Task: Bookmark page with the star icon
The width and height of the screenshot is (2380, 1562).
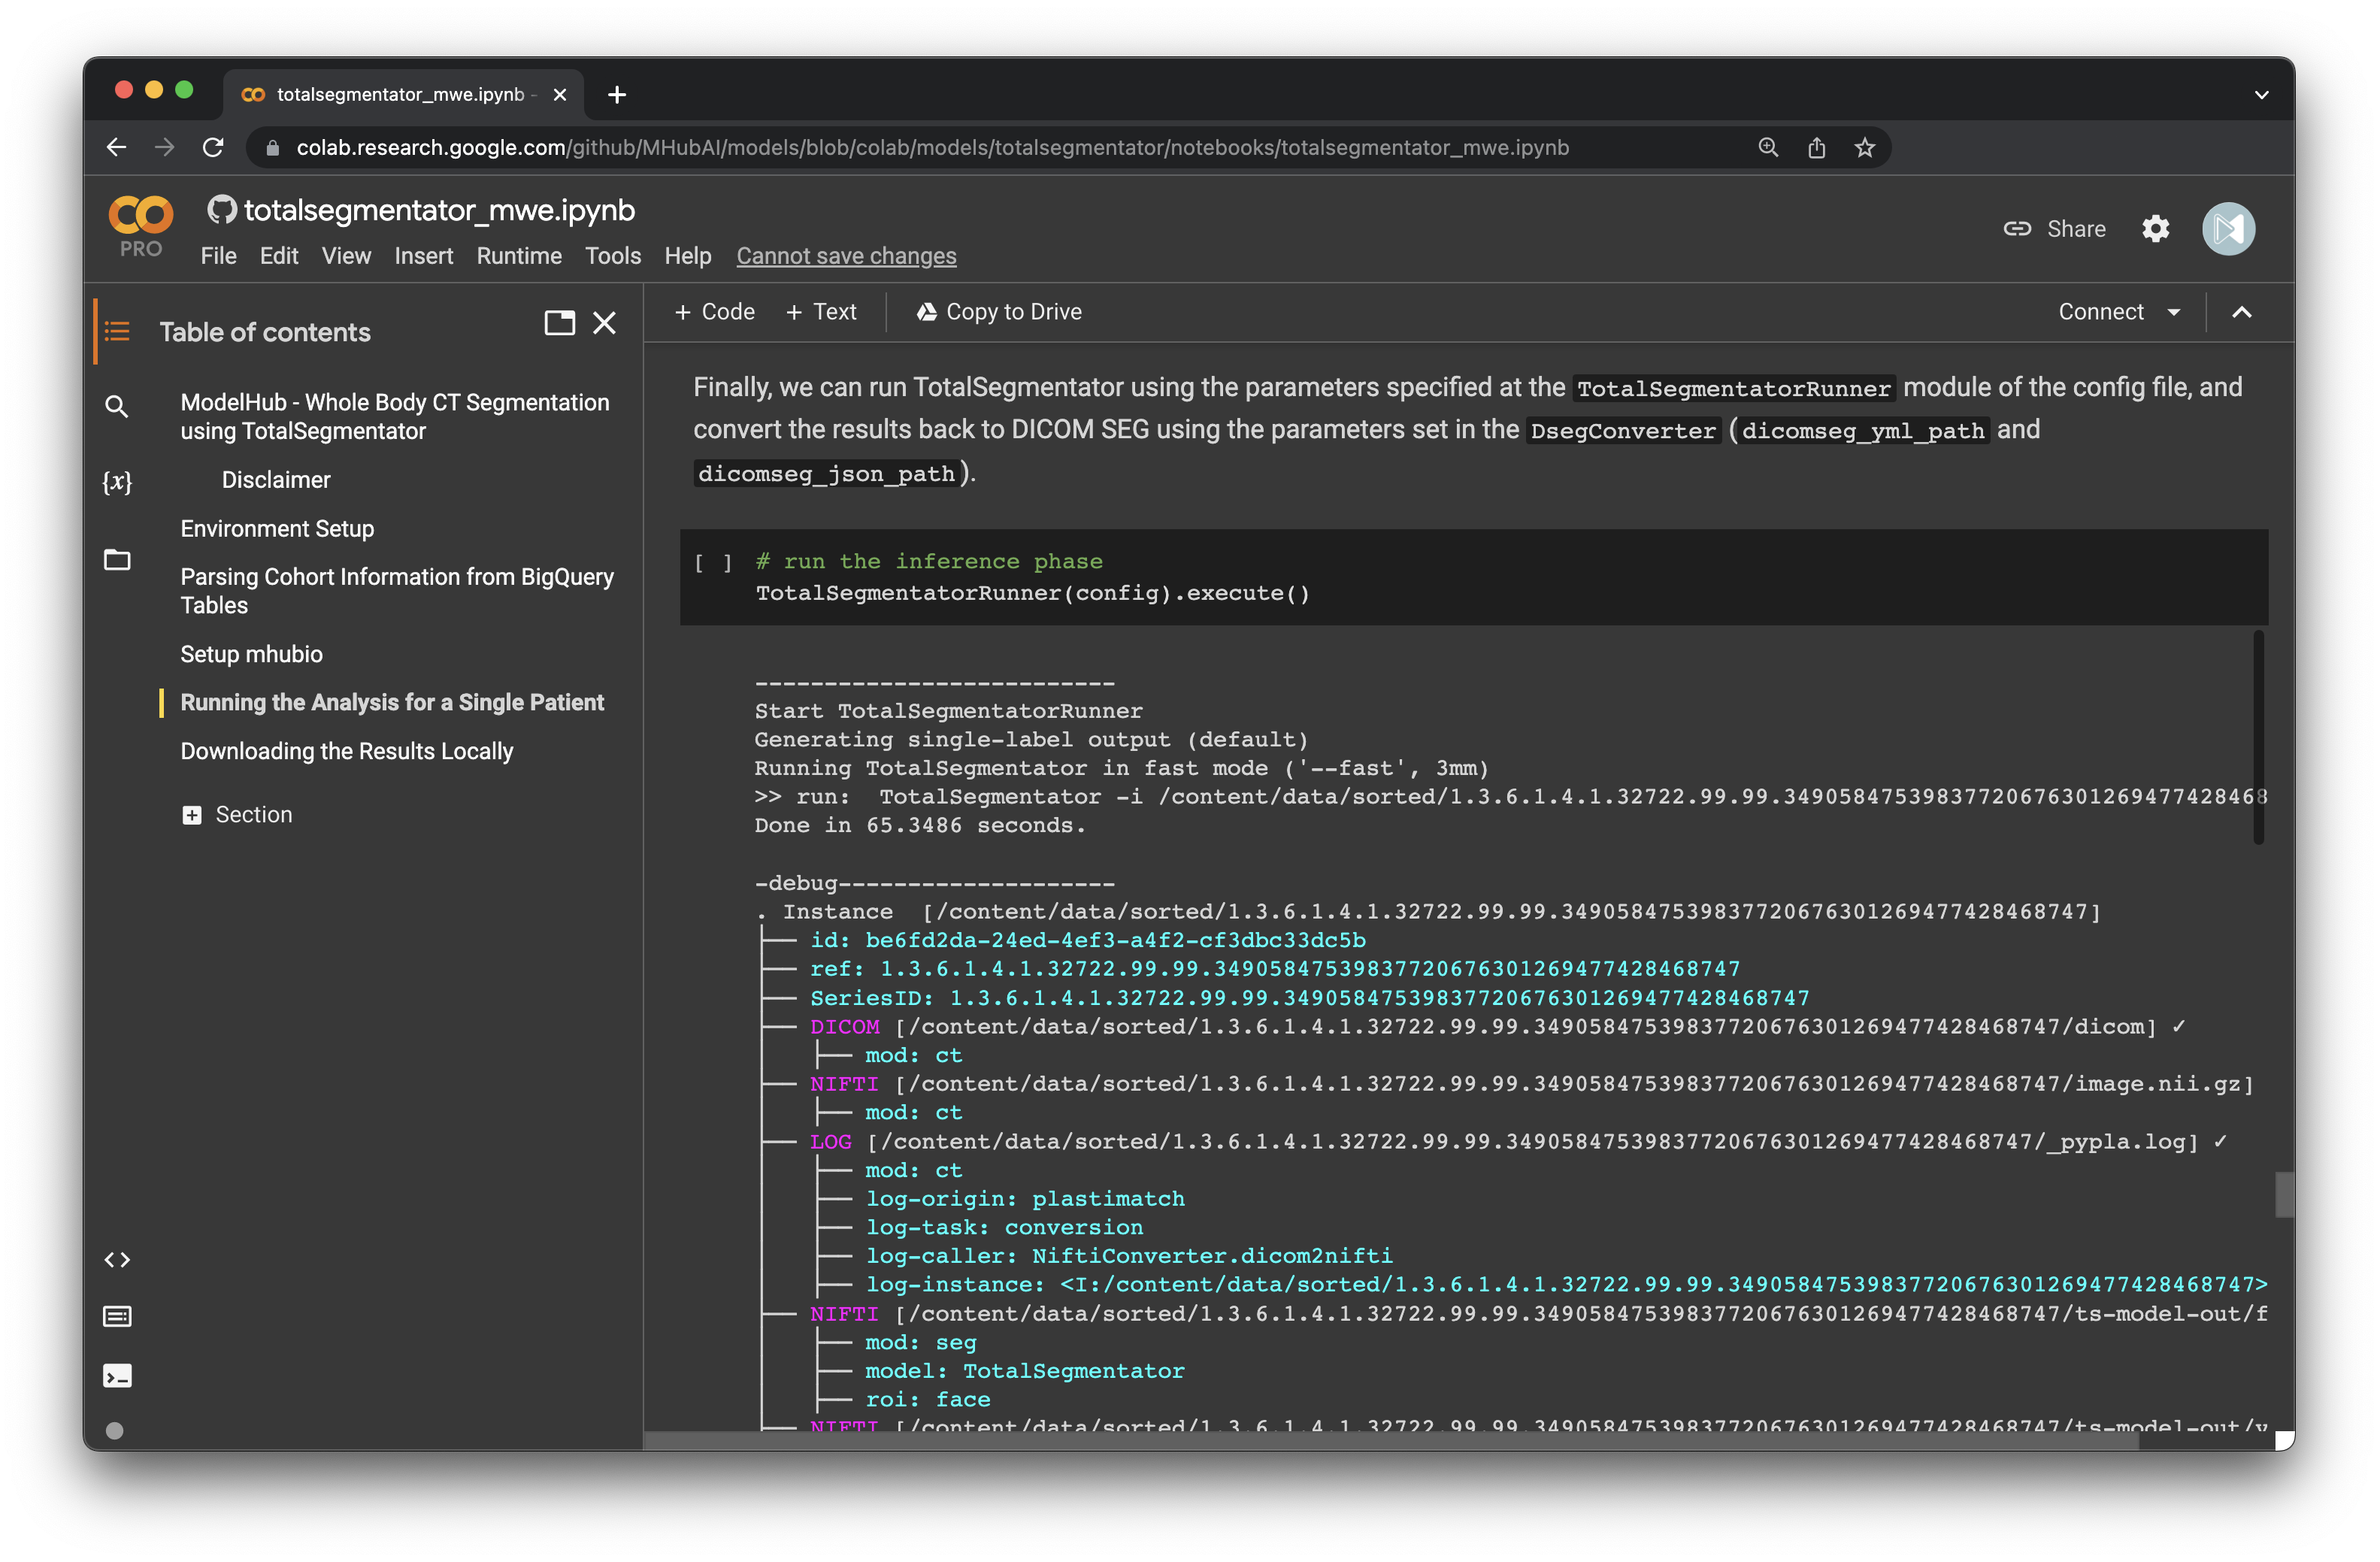Action: coord(1864,148)
